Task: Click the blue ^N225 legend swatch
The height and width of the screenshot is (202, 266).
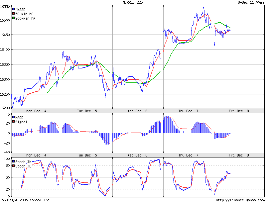Action: 13,9
